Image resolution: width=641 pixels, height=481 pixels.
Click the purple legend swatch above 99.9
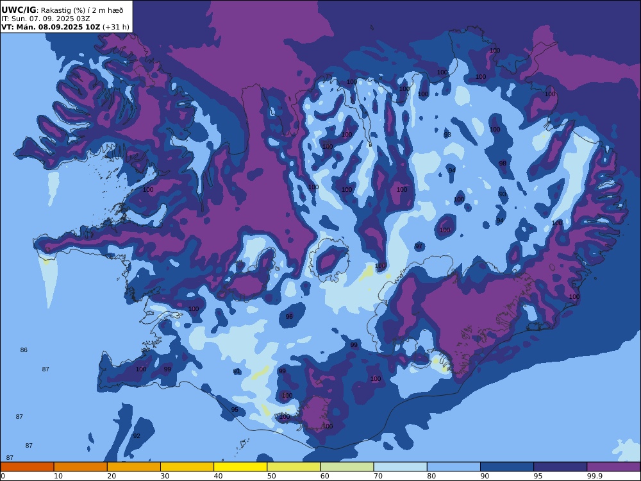(x=613, y=467)
